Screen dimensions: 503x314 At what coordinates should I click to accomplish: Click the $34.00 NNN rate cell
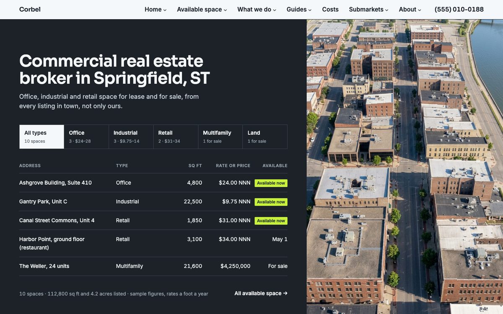(235, 239)
